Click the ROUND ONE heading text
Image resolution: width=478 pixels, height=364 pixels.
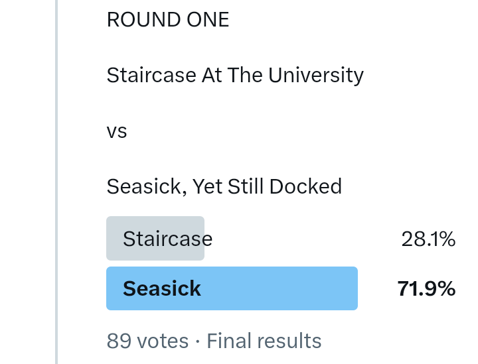click(168, 20)
